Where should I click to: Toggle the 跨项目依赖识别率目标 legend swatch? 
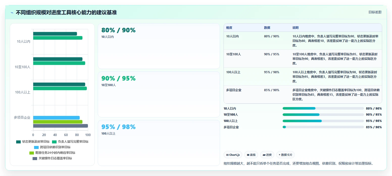click(36, 147)
